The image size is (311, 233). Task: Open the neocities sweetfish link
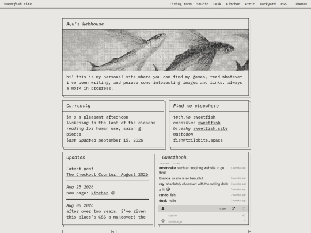pos(209,123)
